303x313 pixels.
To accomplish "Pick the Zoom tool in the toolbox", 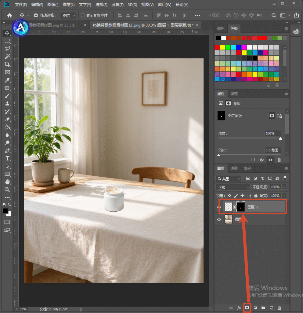I will click(x=7, y=190).
